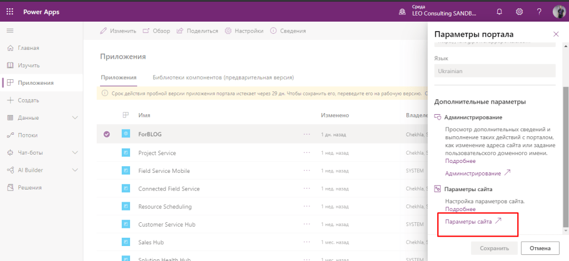This screenshot has height=261, width=569.
Task: Go to Главная in sidebar
Action: tap(28, 48)
